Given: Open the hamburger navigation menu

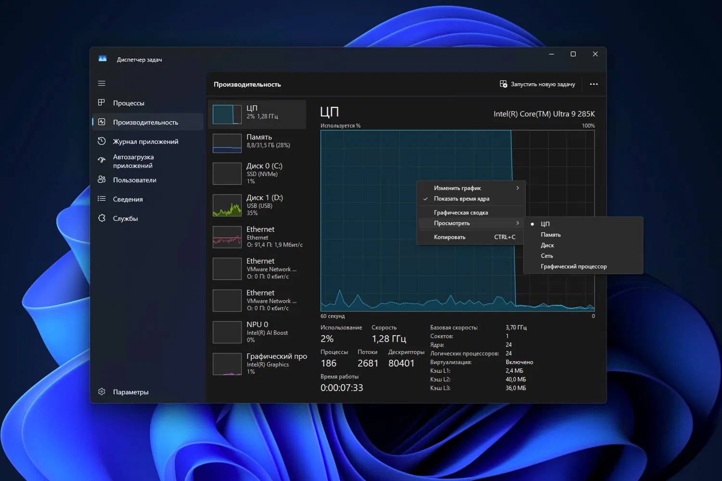Looking at the screenshot, I should [x=102, y=83].
